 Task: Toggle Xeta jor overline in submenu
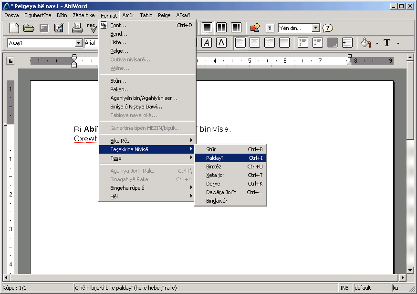pos(230,175)
